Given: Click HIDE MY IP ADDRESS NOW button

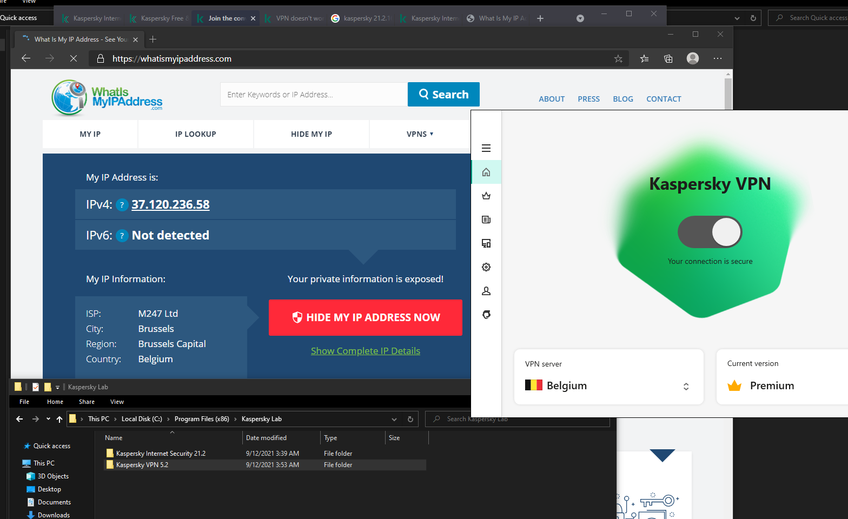Looking at the screenshot, I should 366,317.
